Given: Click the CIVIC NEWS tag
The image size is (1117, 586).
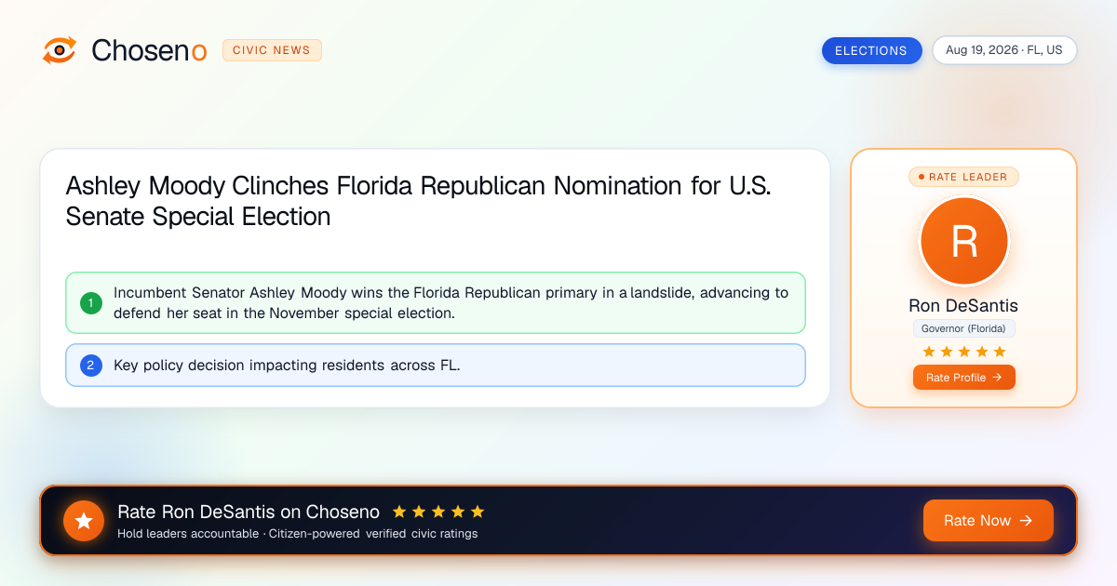Looking at the screenshot, I should tap(272, 50).
